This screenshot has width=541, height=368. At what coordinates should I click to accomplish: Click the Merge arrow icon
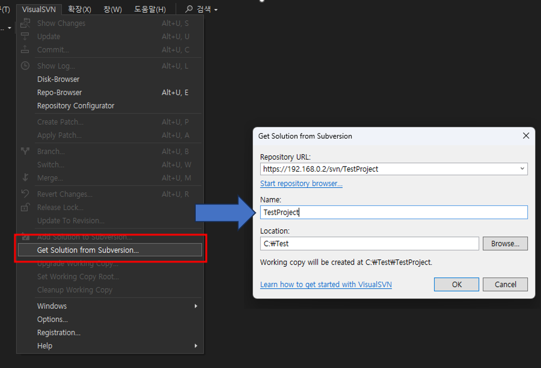25,178
